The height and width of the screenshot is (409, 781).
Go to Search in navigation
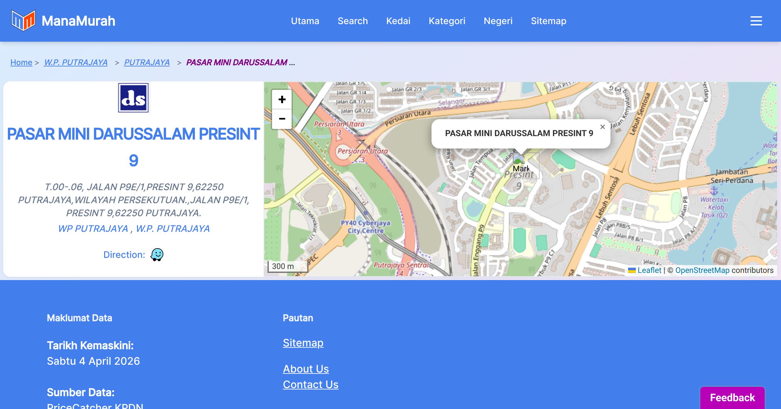click(x=353, y=21)
